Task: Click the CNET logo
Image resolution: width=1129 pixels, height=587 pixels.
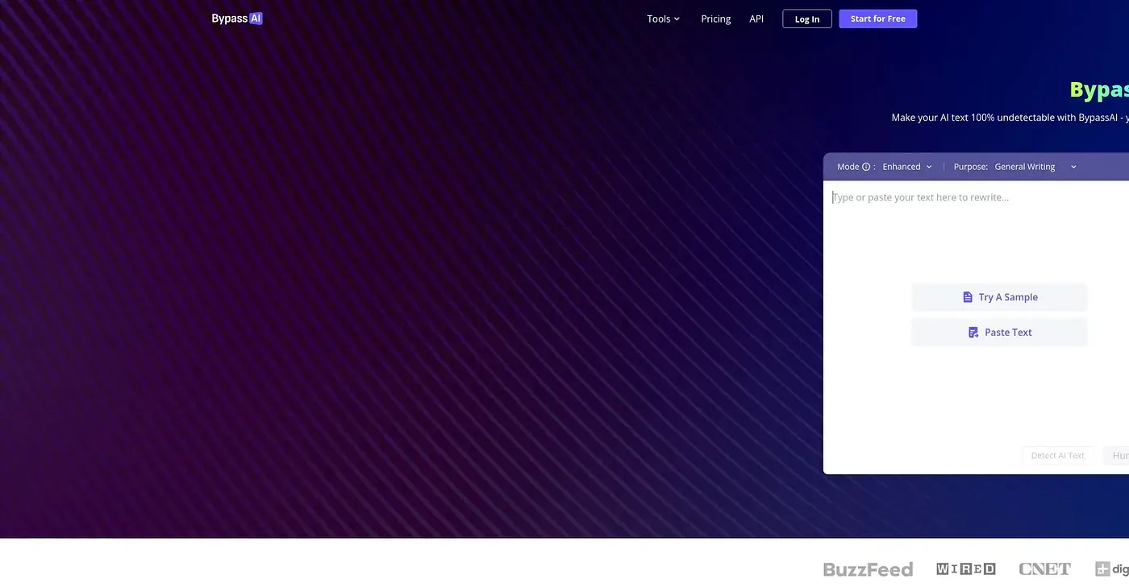Action: point(1045,569)
